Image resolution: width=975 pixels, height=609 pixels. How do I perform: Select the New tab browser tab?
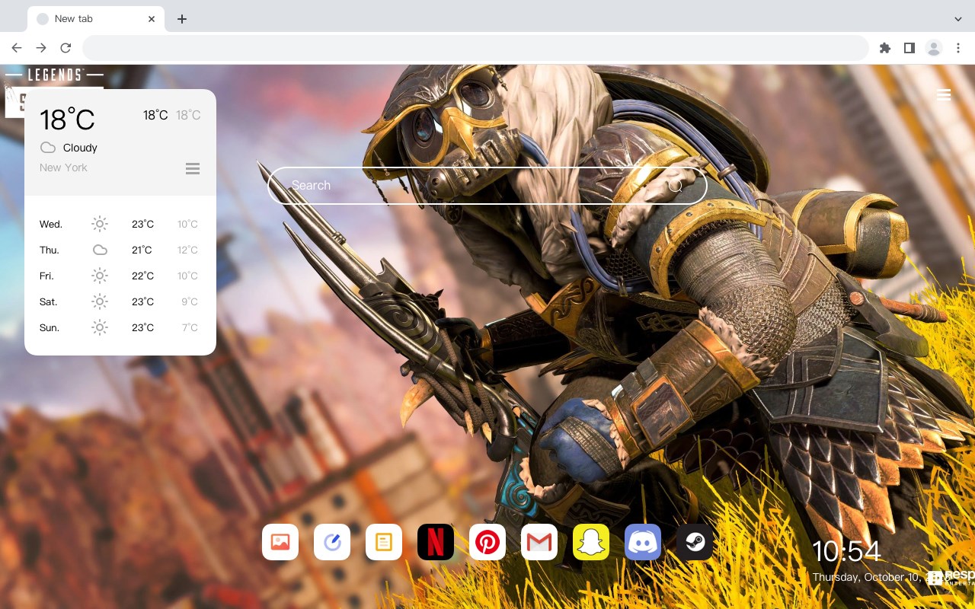click(x=96, y=19)
